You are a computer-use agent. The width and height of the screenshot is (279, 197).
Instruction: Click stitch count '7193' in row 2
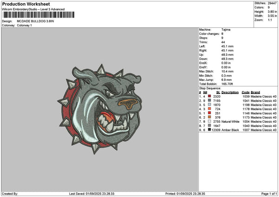click(217, 101)
